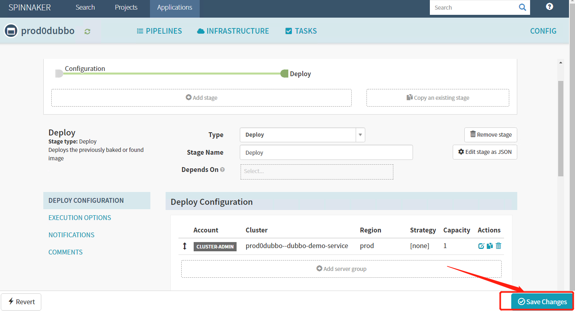This screenshot has width=575, height=311.
Task: Click the refresh icon beside prod0dubbo
Action: pyautogui.click(x=87, y=31)
